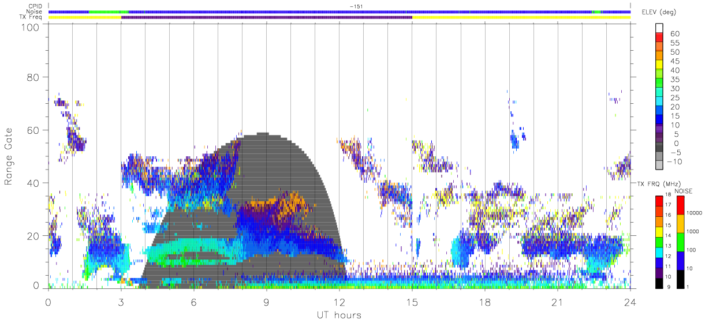Screen dimensions: 709x327
Task: Click the 24 tick label on the UT hours axis
Action: click(x=630, y=302)
